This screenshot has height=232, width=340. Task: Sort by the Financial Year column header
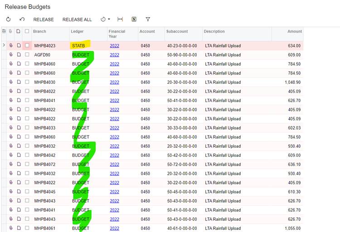pyautogui.click(x=117, y=34)
